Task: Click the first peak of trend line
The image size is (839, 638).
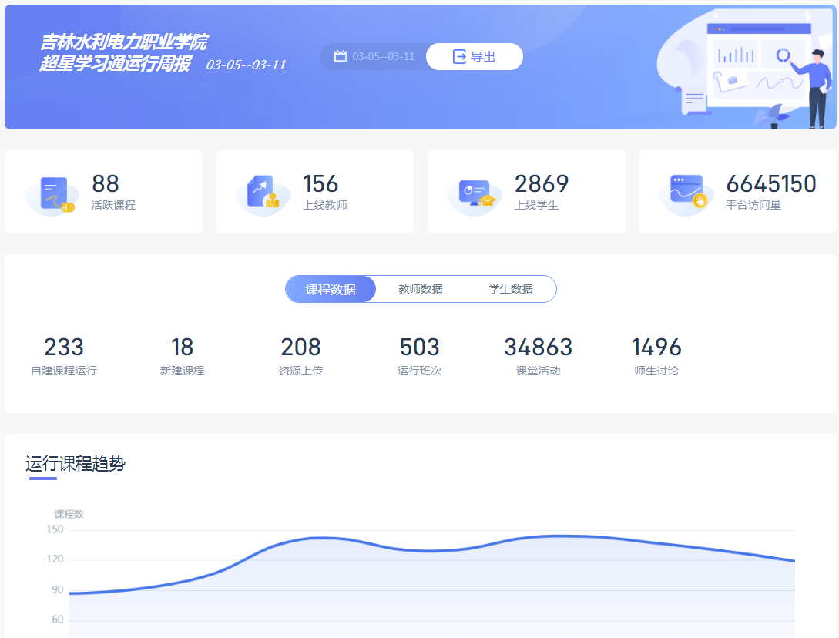Action: (316, 538)
